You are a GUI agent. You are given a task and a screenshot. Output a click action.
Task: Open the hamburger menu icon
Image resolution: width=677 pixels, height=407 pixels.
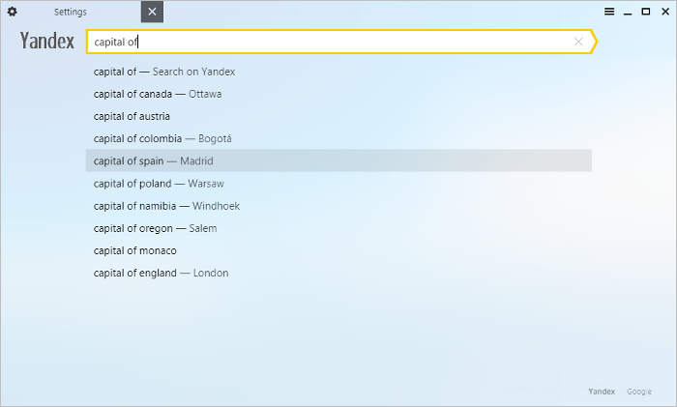[609, 12]
